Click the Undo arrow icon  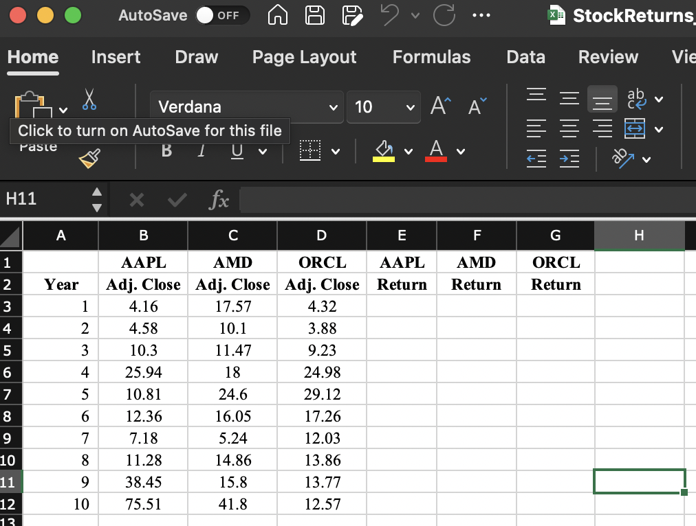pos(390,15)
